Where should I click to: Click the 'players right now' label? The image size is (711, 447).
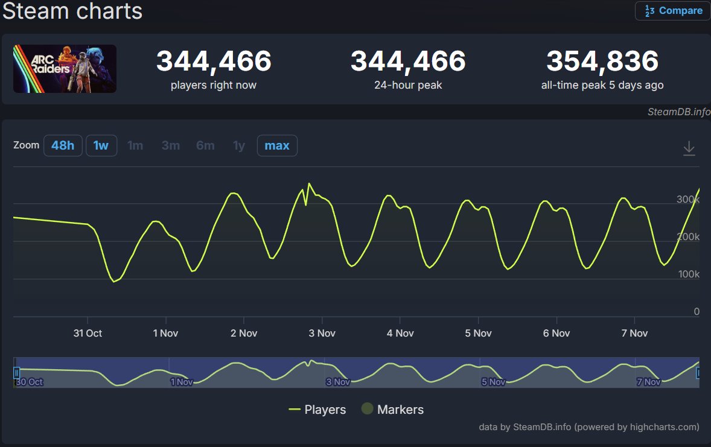(214, 85)
